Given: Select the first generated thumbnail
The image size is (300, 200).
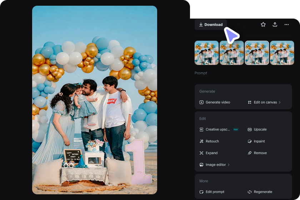Looking at the screenshot, I should 207,53.
